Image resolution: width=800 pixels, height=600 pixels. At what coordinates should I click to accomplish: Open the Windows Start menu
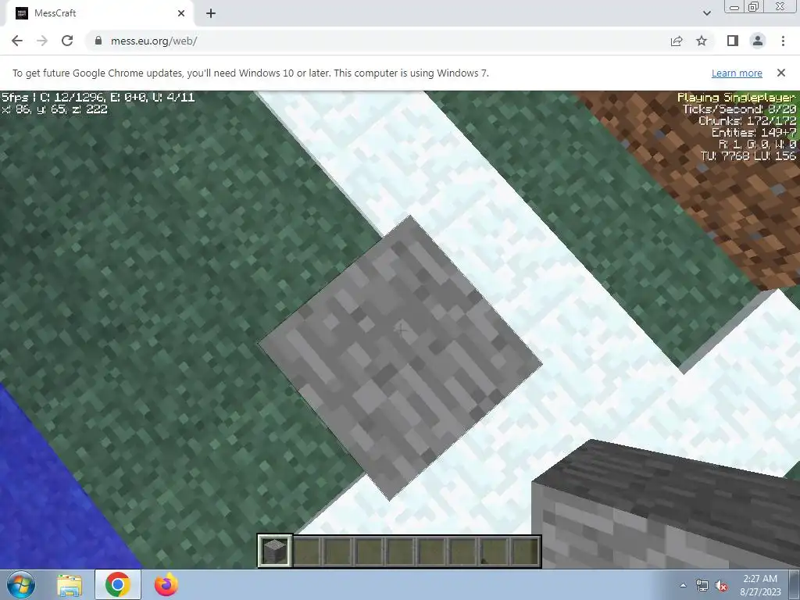click(x=21, y=584)
